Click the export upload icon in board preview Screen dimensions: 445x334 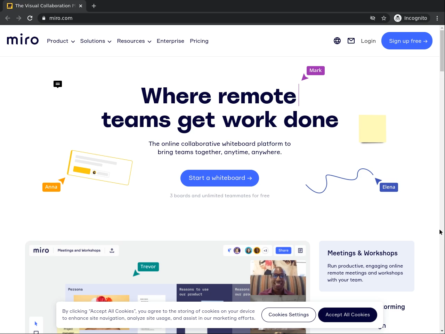point(112,250)
